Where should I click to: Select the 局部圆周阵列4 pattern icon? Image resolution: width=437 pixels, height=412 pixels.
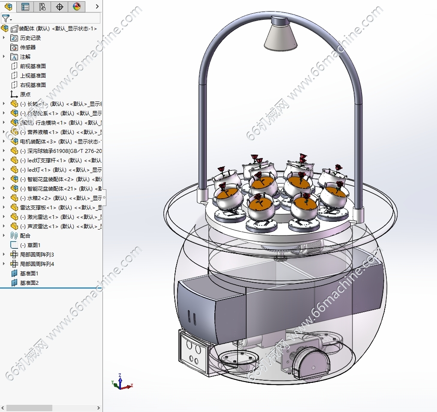click(x=14, y=264)
